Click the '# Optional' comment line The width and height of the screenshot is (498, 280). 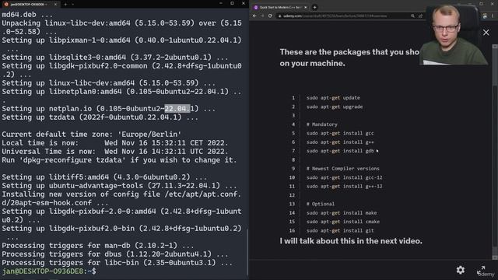pos(321,204)
